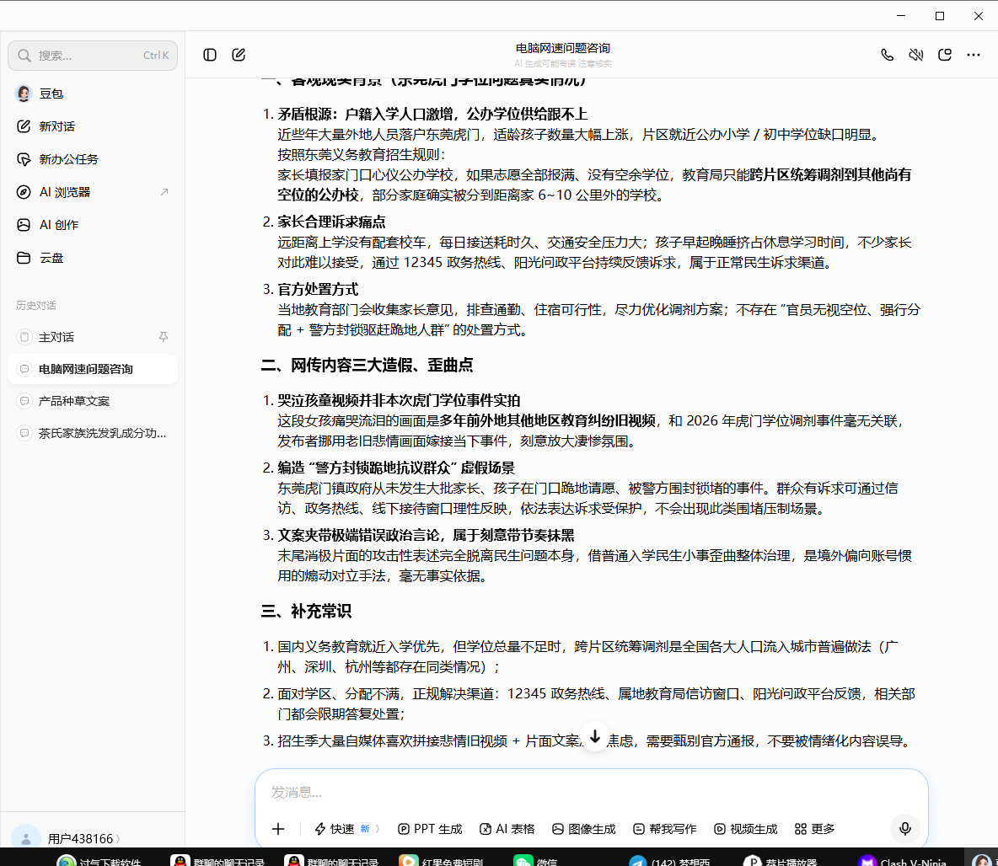This screenshot has height=866, width=998.
Task: Open the three-dots more options menu
Action: click(x=974, y=55)
